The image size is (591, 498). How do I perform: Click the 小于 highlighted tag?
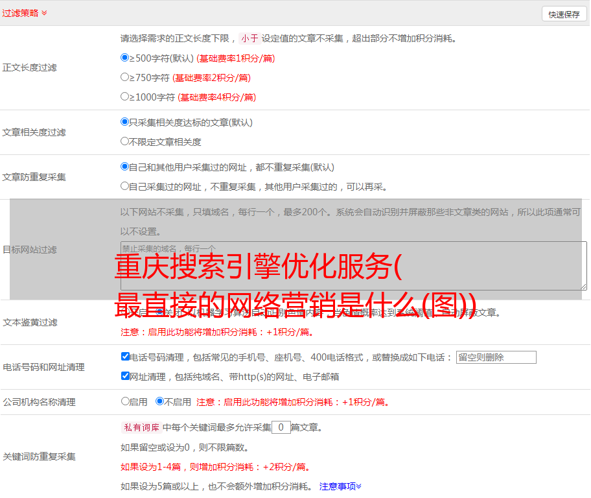249,38
